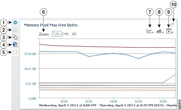Viewport: 181px width, 110px height.
Task: Click the 12:00 time axis label
Action: click(89, 101)
